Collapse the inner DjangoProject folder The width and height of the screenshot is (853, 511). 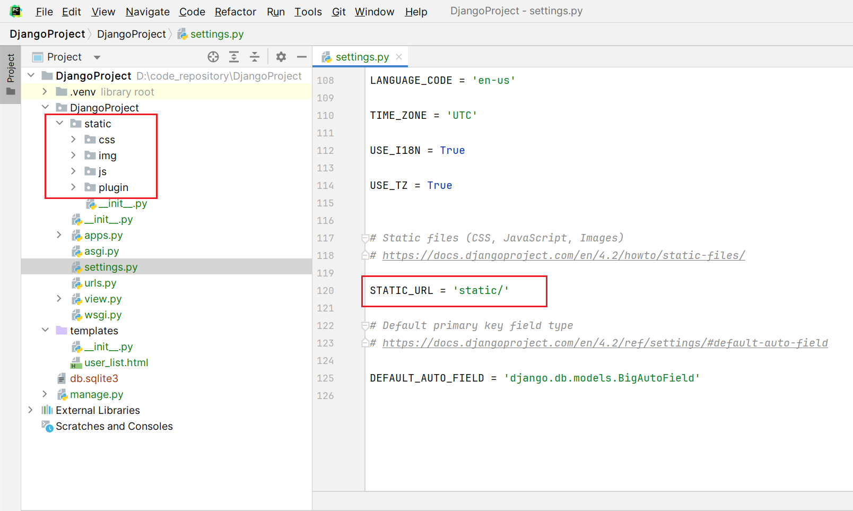(45, 108)
